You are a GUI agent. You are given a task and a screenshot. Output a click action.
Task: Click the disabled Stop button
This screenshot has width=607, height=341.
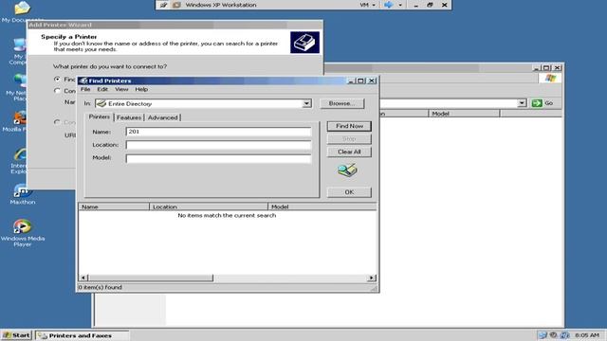click(349, 139)
